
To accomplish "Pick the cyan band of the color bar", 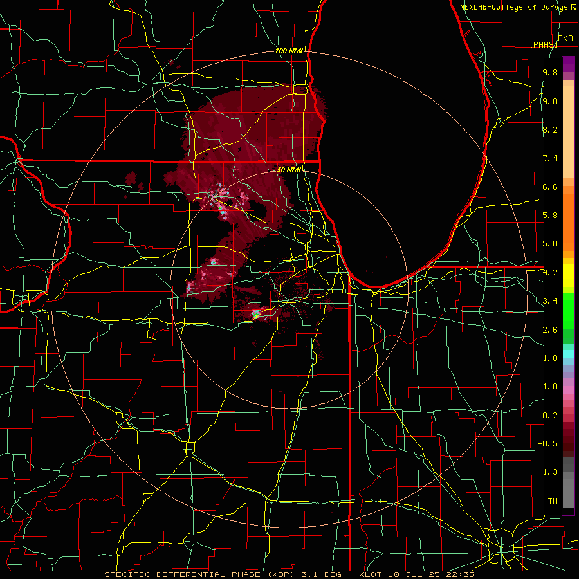I will tap(568, 354).
